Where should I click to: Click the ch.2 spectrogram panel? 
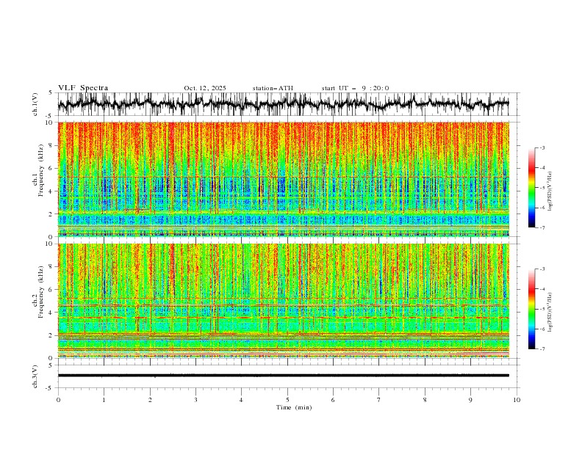(x=284, y=301)
